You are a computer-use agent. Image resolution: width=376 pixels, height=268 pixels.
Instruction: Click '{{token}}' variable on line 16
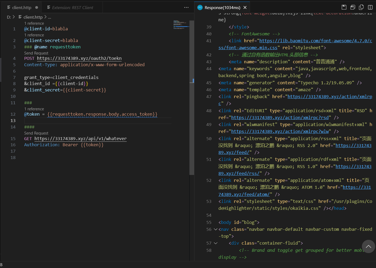coord(92,145)
